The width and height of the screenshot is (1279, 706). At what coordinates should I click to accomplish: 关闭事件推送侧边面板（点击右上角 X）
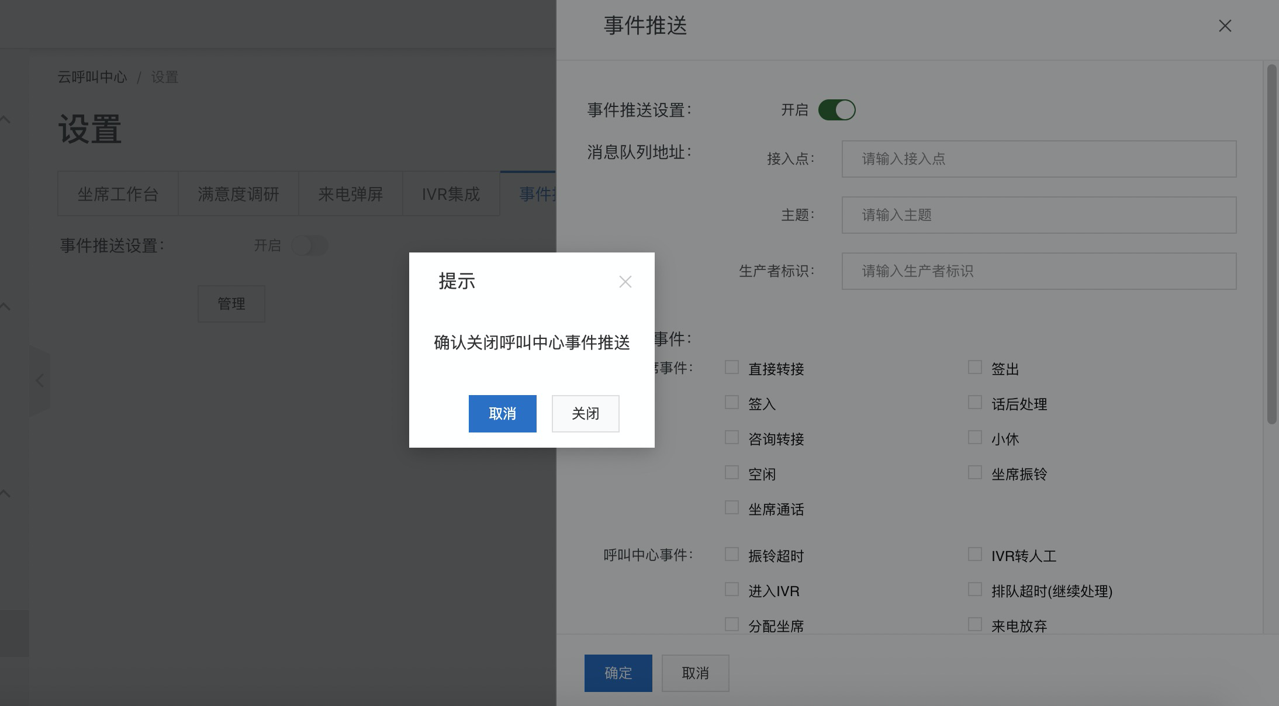pyautogui.click(x=1225, y=26)
